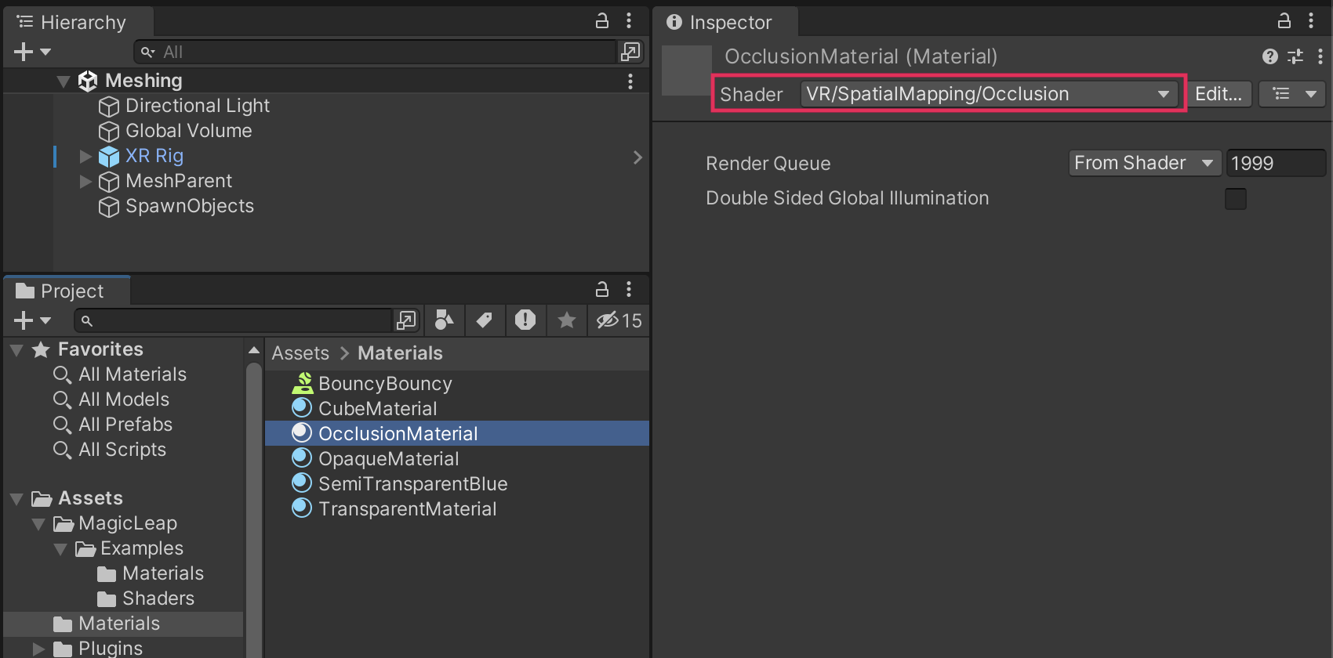Open the Meshing scene kebab menu

click(630, 81)
